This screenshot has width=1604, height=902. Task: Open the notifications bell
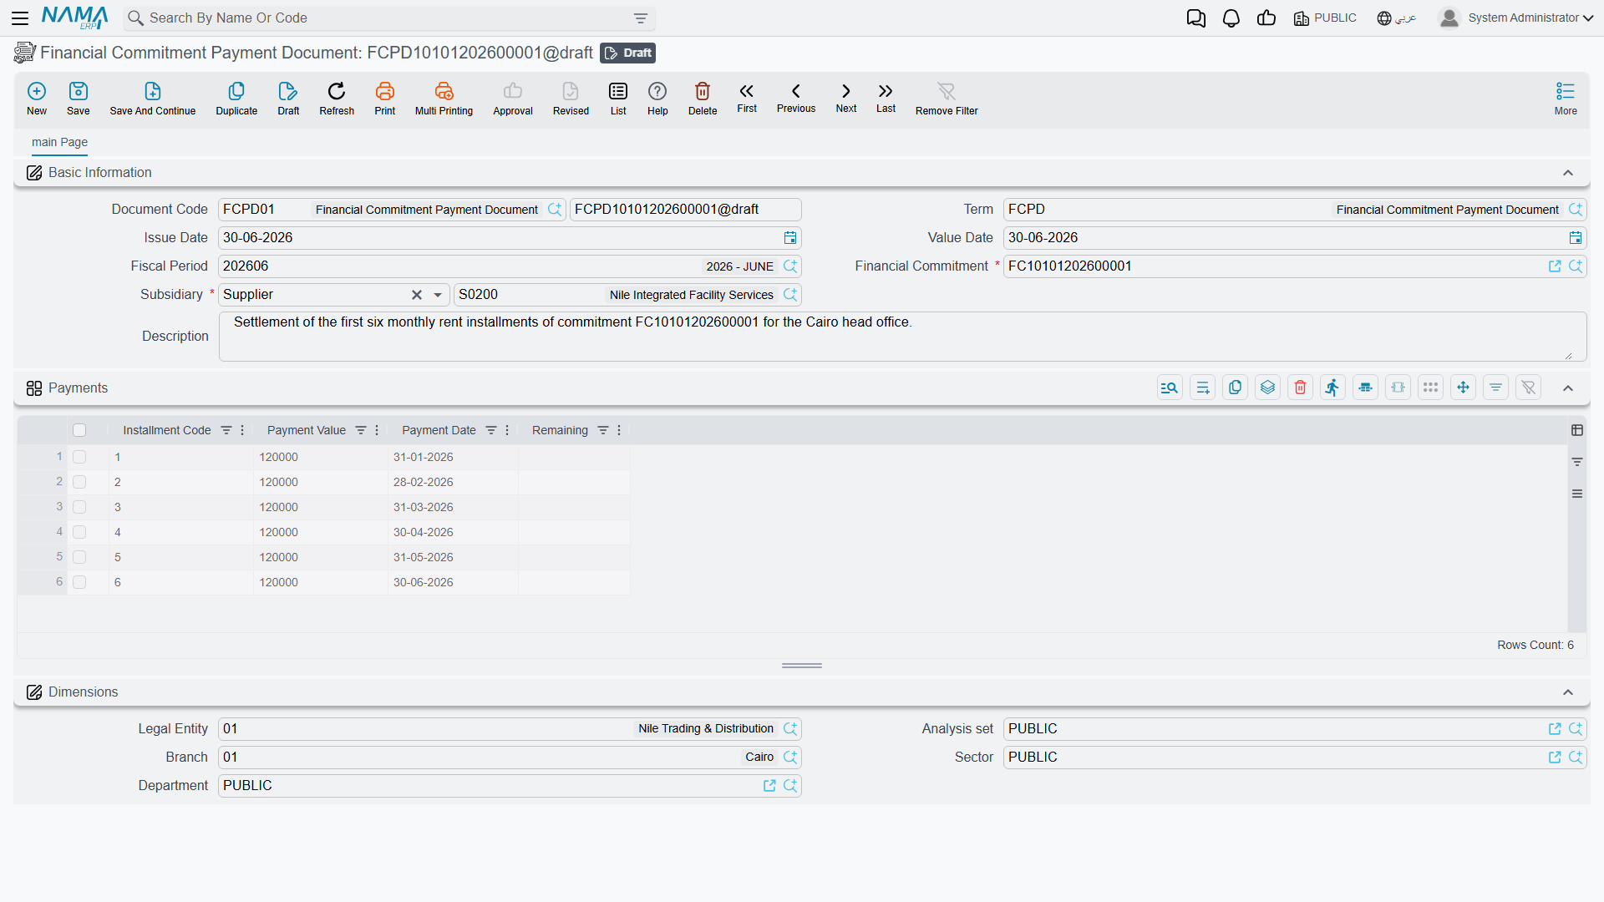click(1231, 18)
